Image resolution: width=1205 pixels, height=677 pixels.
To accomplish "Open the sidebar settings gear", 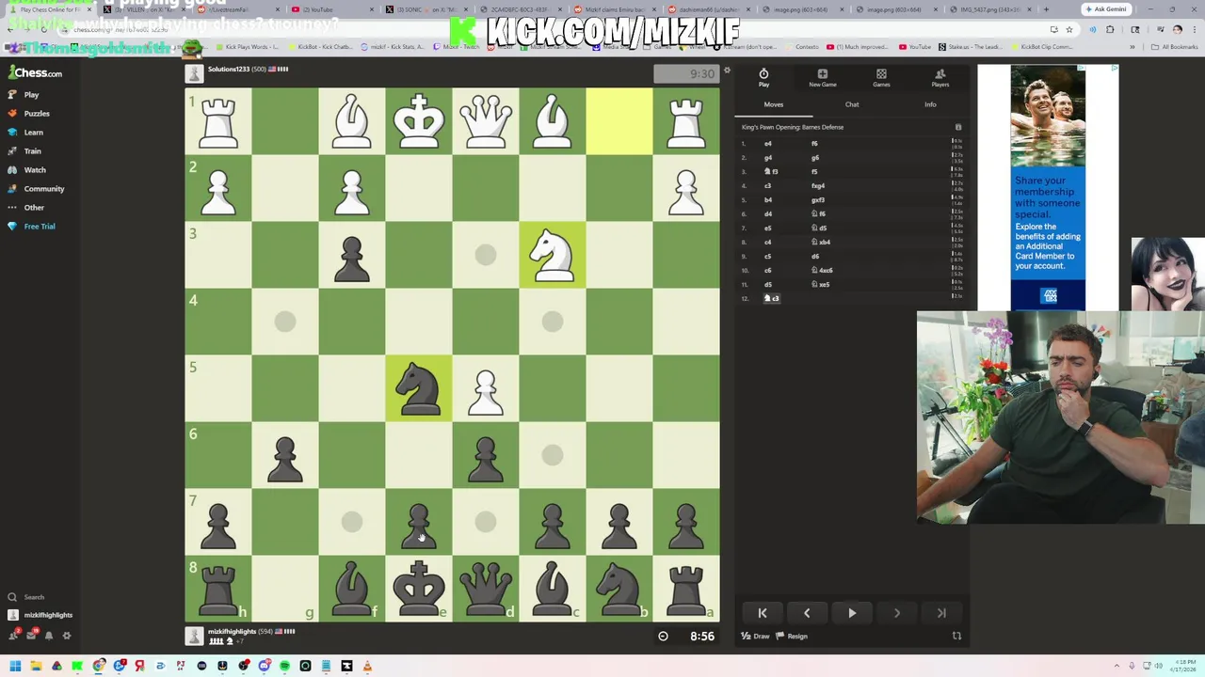I will tap(67, 636).
